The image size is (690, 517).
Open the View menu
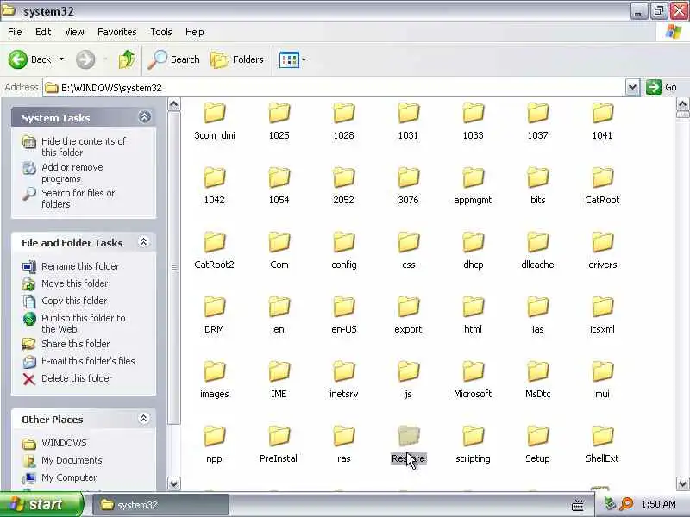pos(74,32)
